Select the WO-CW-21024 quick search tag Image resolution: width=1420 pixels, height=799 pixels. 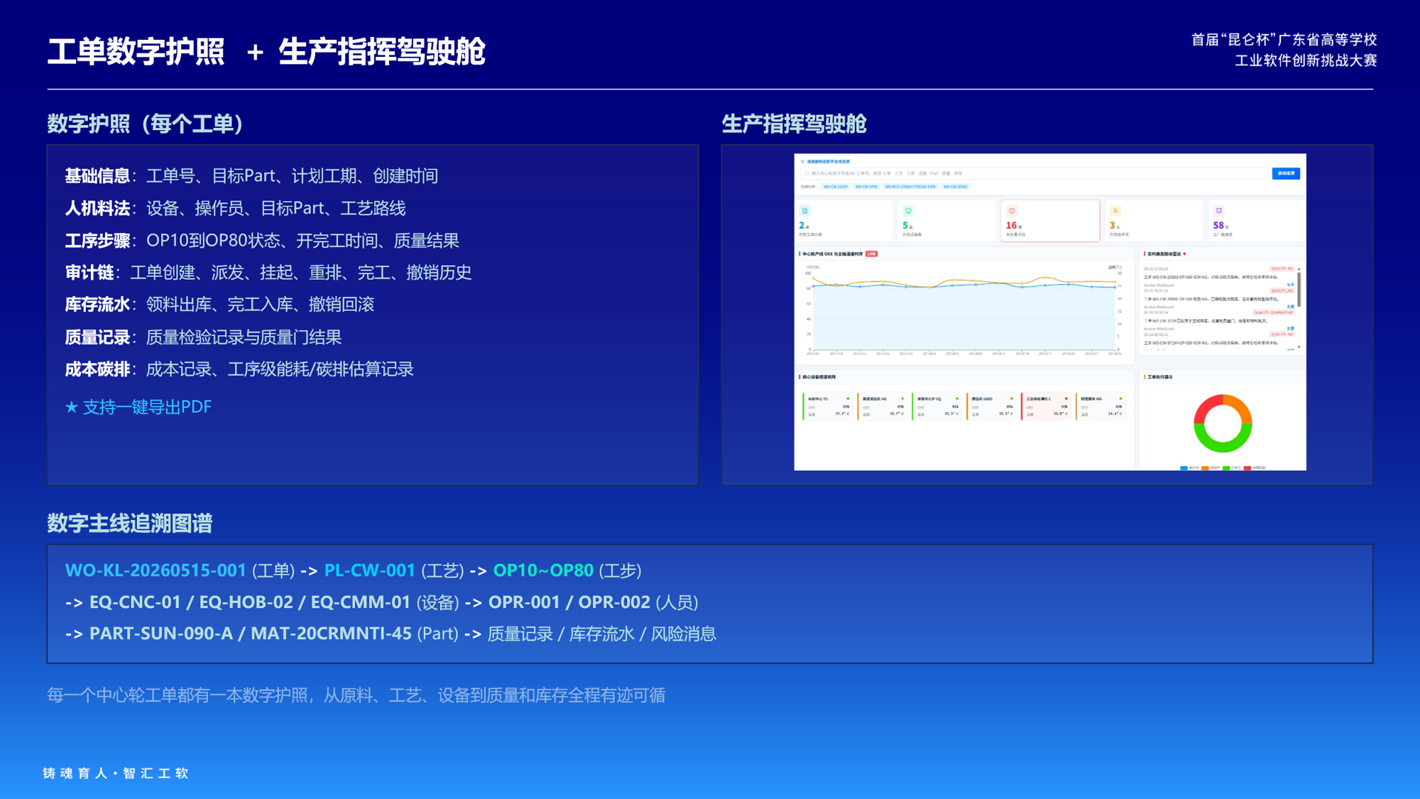point(836,187)
